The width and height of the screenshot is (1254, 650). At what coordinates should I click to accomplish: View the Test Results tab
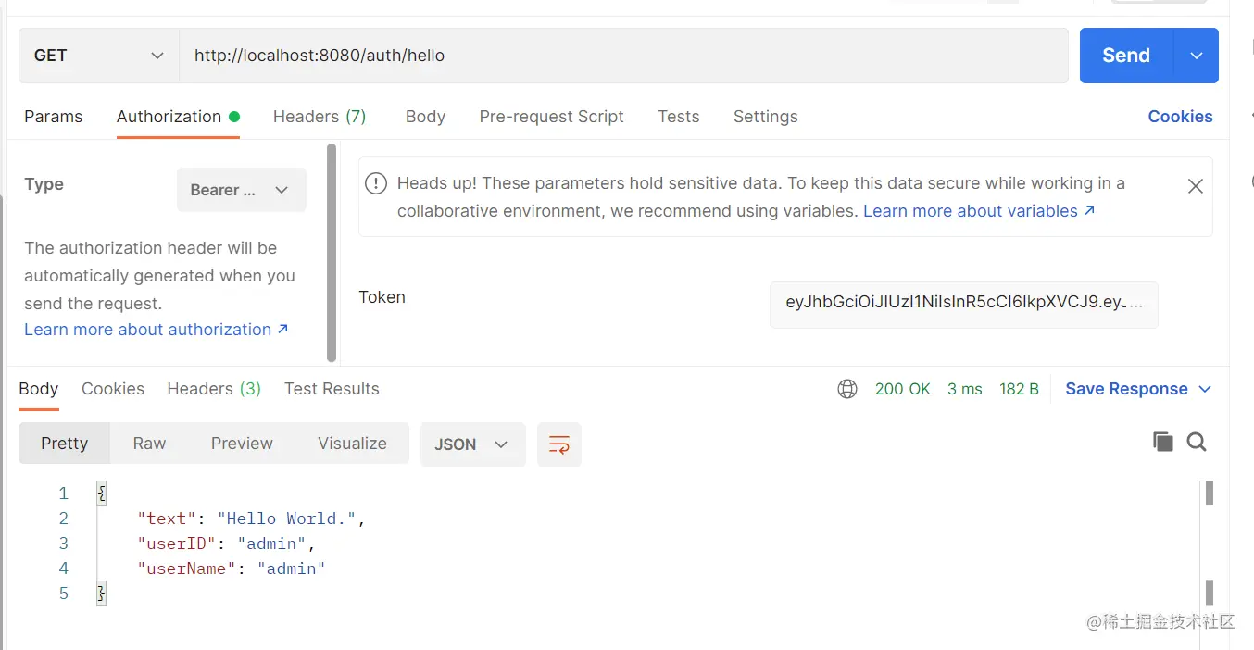click(x=332, y=389)
